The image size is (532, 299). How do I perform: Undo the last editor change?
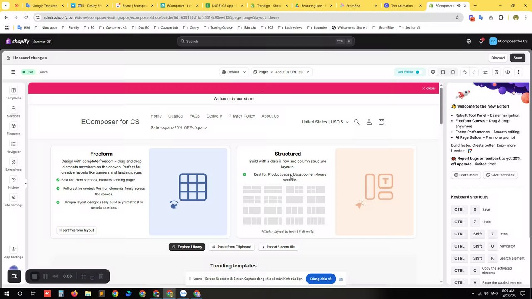pyautogui.click(x=465, y=72)
